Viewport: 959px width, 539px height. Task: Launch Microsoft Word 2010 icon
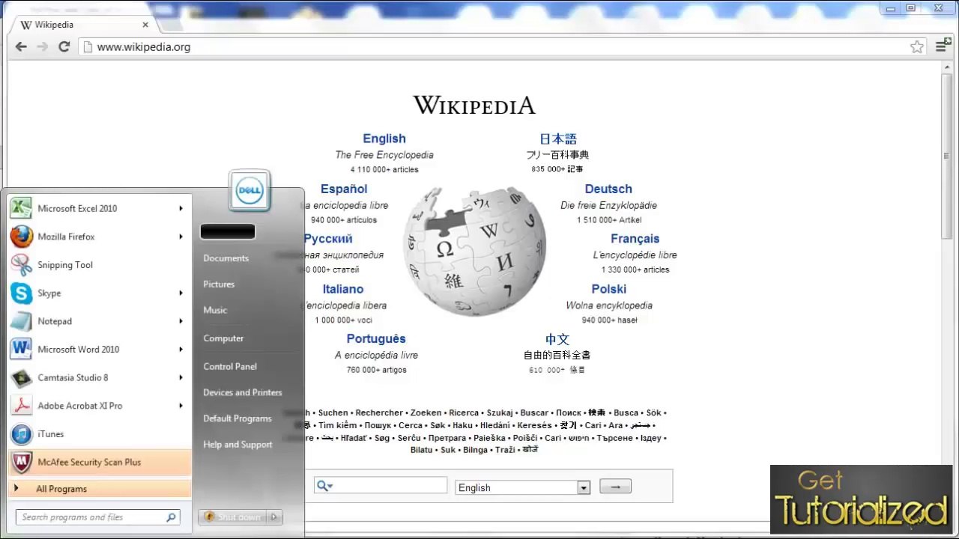coord(21,349)
